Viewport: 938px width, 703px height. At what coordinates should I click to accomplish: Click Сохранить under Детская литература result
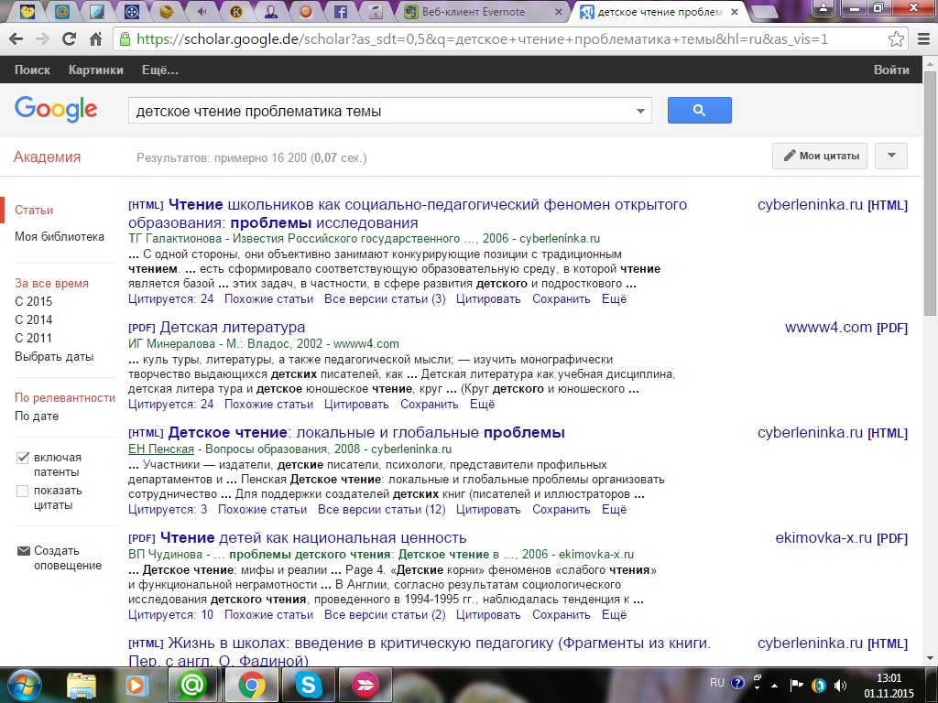[429, 405]
